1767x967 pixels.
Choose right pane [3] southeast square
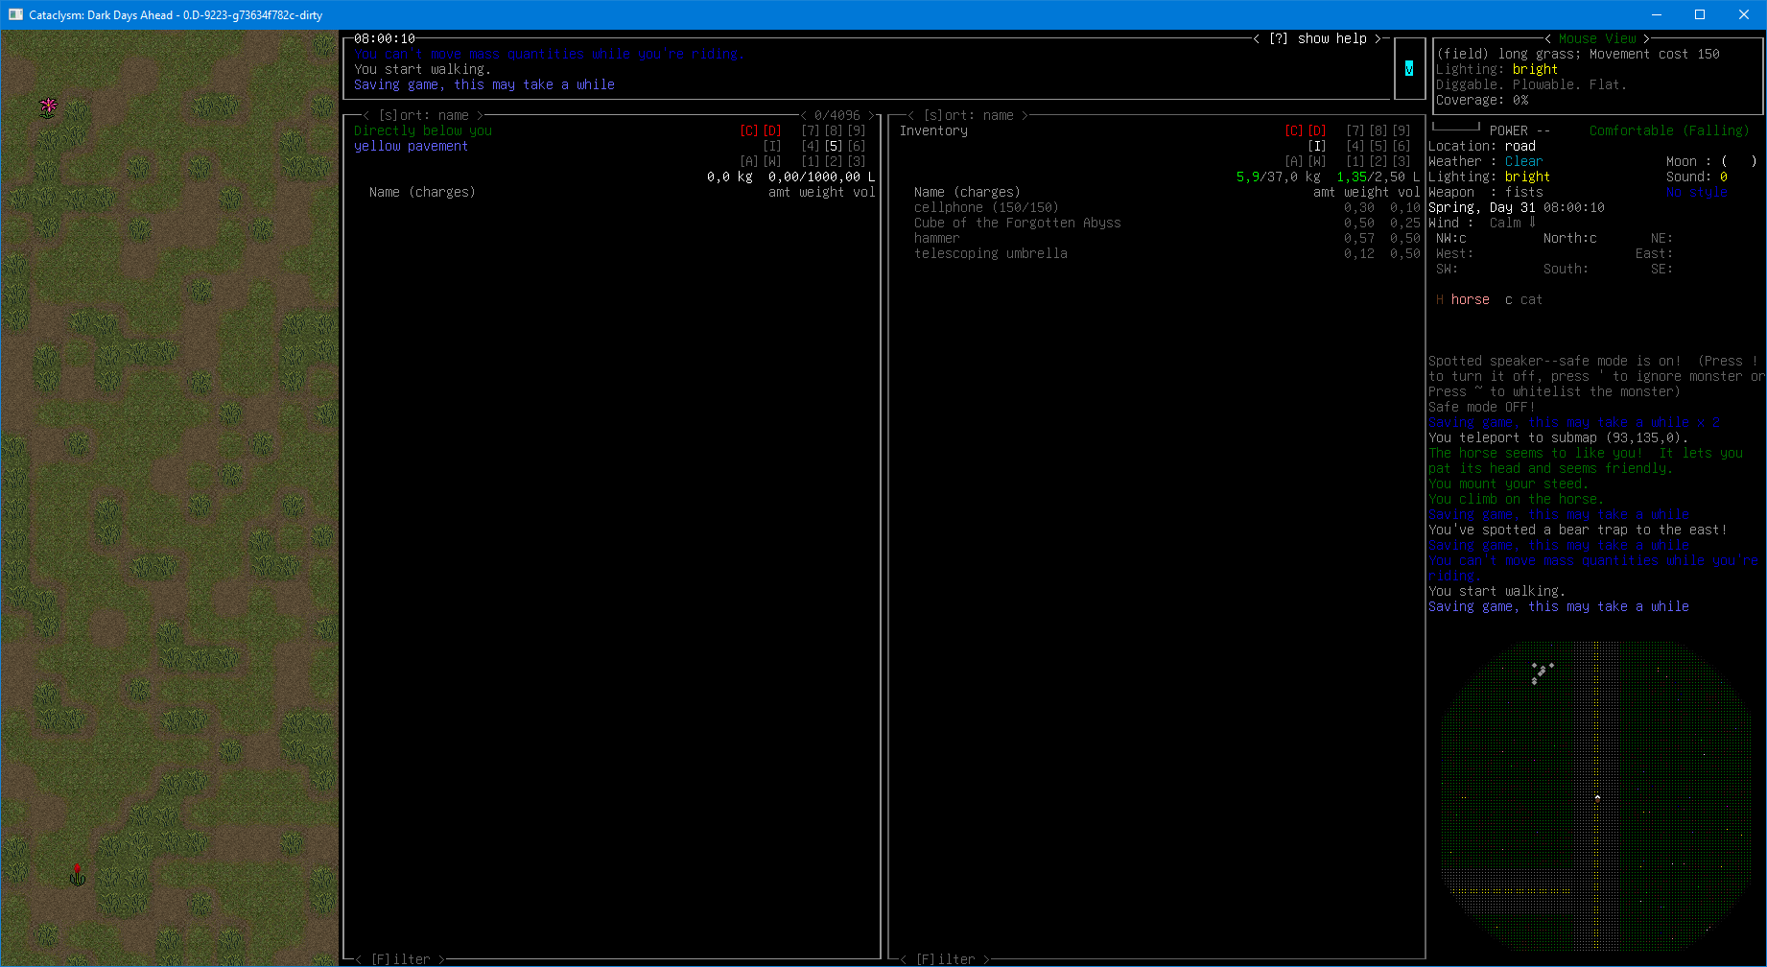(x=1402, y=161)
